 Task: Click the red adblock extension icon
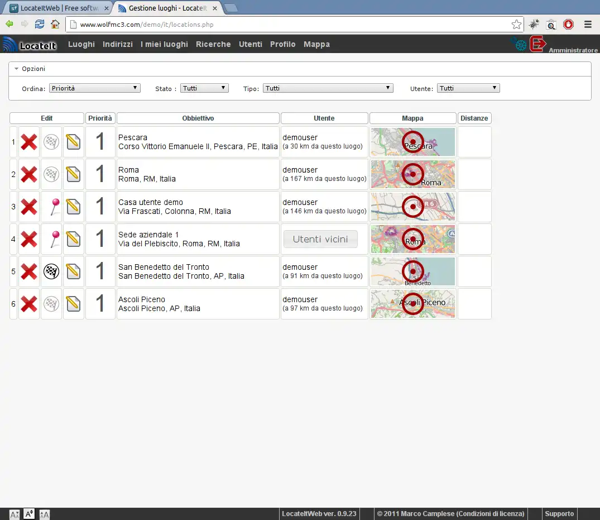pyautogui.click(x=569, y=25)
